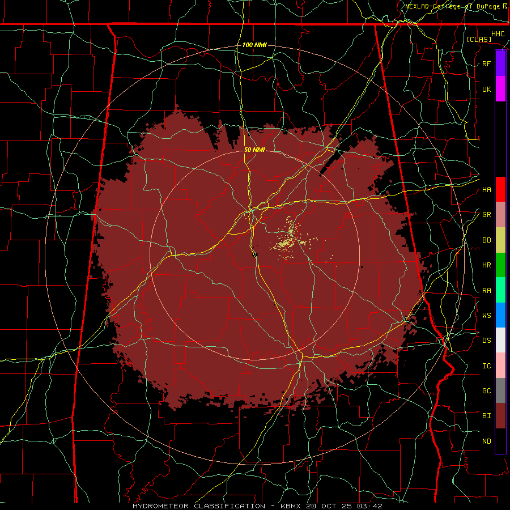Select the gray GC legend swatch
The width and height of the screenshot is (510, 510).
500,390
